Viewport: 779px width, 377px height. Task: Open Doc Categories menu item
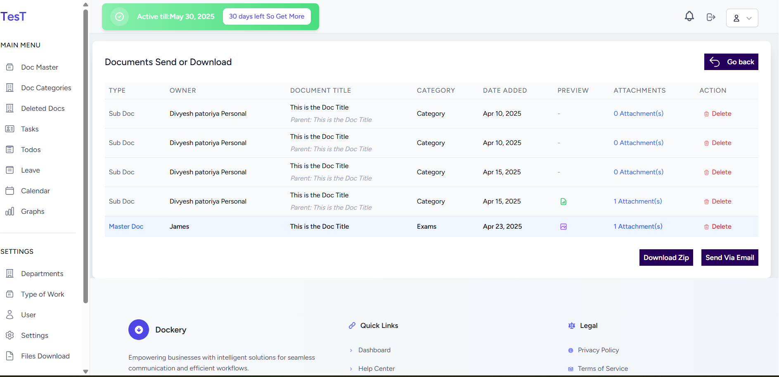tap(46, 88)
